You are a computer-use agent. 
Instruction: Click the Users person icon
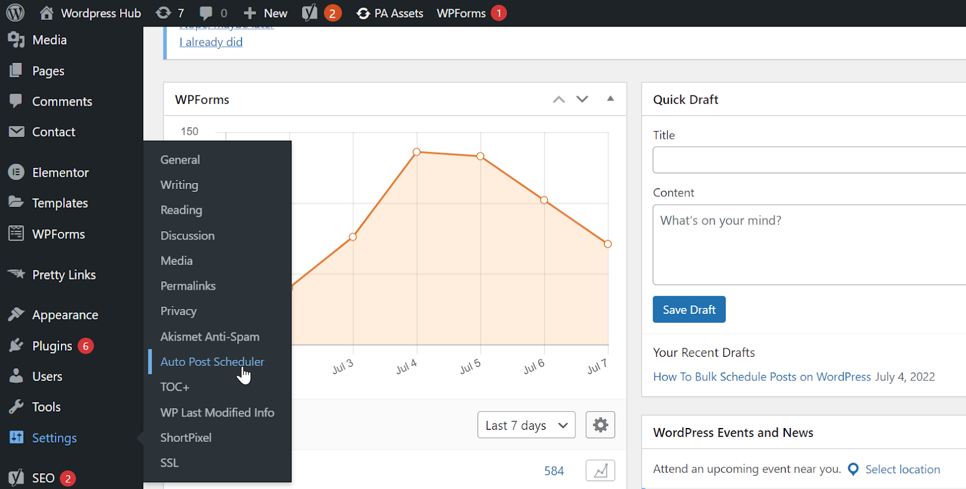tap(16, 376)
